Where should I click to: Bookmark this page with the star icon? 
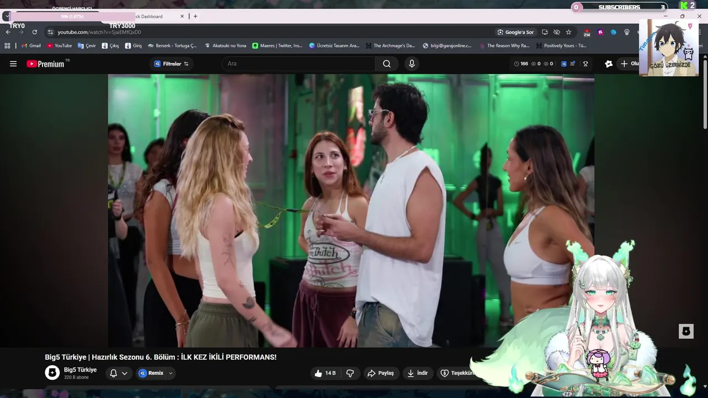569,32
